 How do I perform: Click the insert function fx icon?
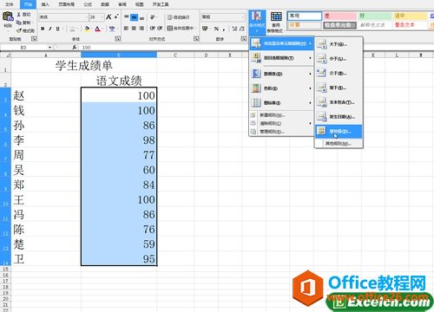tap(74, 48)
